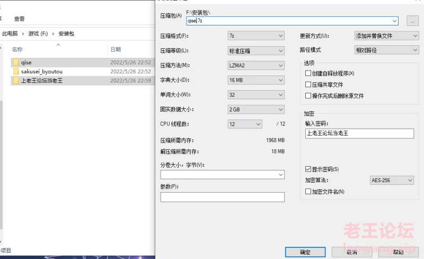Expand the archive name qise.7z combo arrow

point(394,21)
